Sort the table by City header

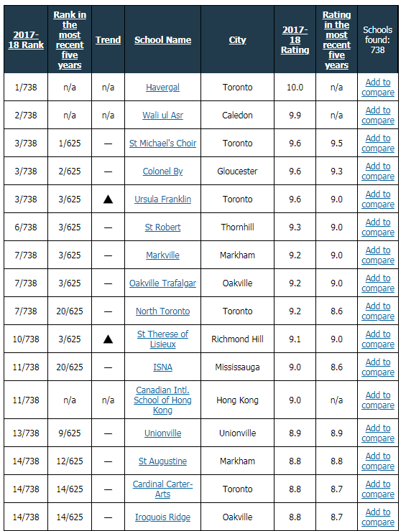click(x=237, y=40)
